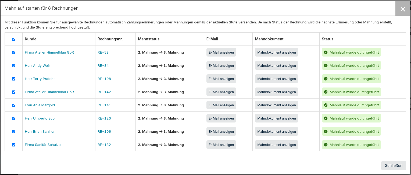Close the Mahnlauf dialog with X icon
The image size is (411, 175).
coord(403,9)
